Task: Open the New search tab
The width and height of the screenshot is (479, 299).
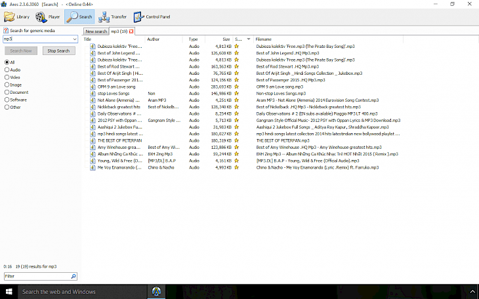Action: click(x=96, y=31)
